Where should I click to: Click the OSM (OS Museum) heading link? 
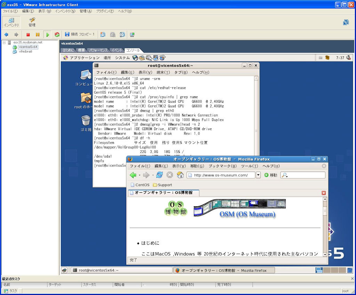click(247, 214)
